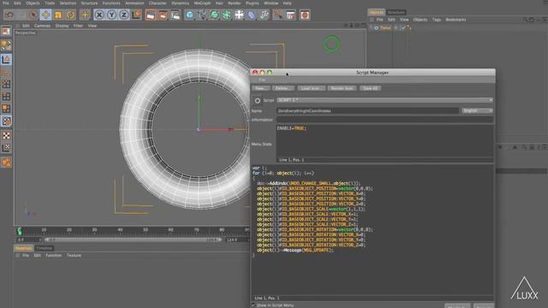548x308 pixels.
Task: Select the Points mode icon
Action: pyautogui.click(x=6, y=84)
